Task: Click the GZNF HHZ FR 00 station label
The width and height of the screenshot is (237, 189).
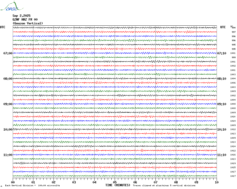Action: (x=25, y=20)
